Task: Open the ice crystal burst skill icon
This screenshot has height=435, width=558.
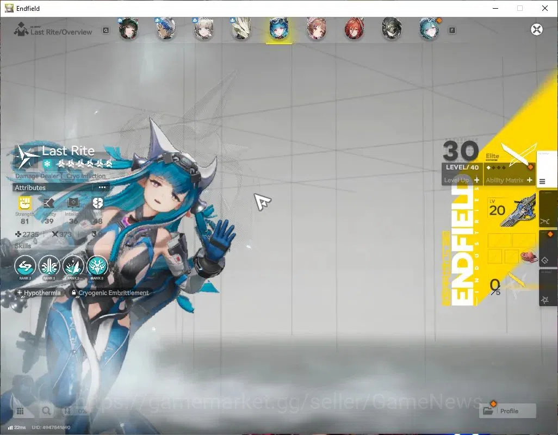Action: [73, 266]
